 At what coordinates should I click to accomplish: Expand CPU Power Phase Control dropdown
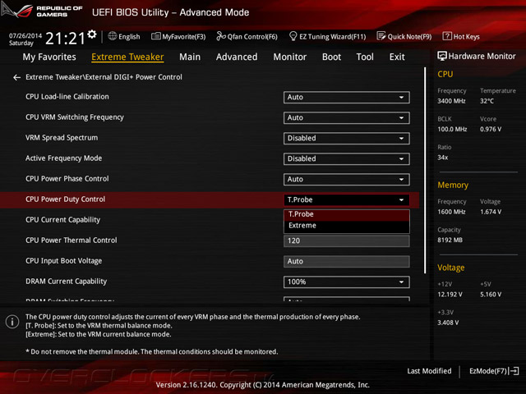point(347,179)
